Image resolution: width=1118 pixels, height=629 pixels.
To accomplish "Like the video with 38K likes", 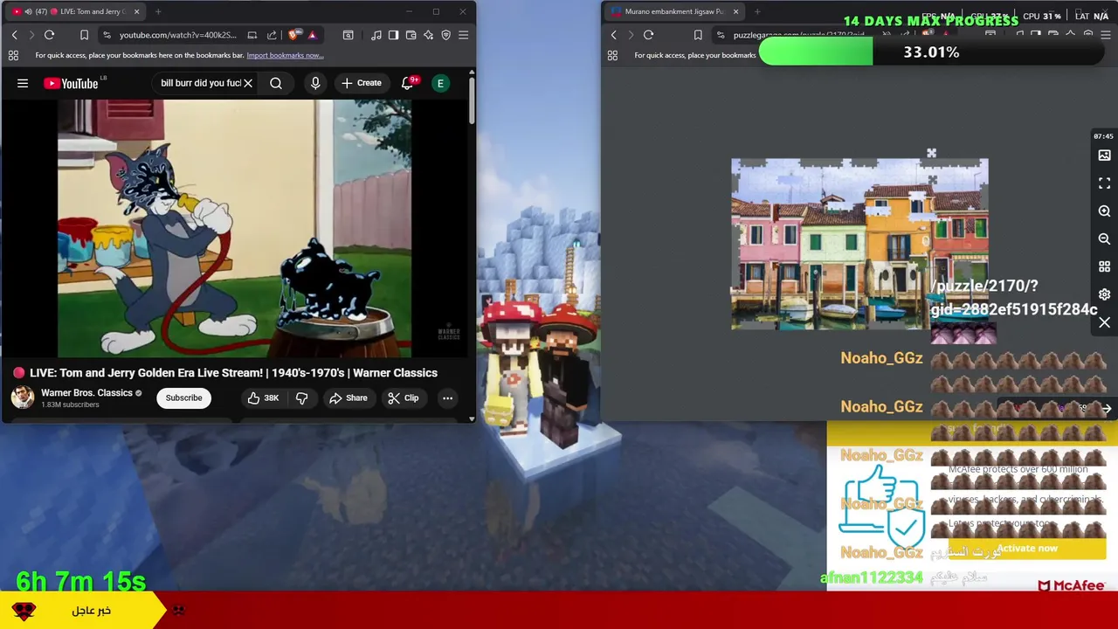I will [x=263, y=397].
